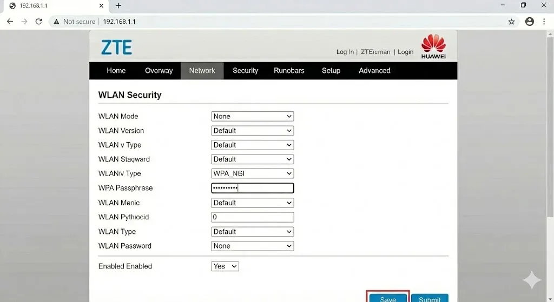This screenshot has width=554, height=302.
Task: Switch to the Security tab
Action: tap(245, 71)
